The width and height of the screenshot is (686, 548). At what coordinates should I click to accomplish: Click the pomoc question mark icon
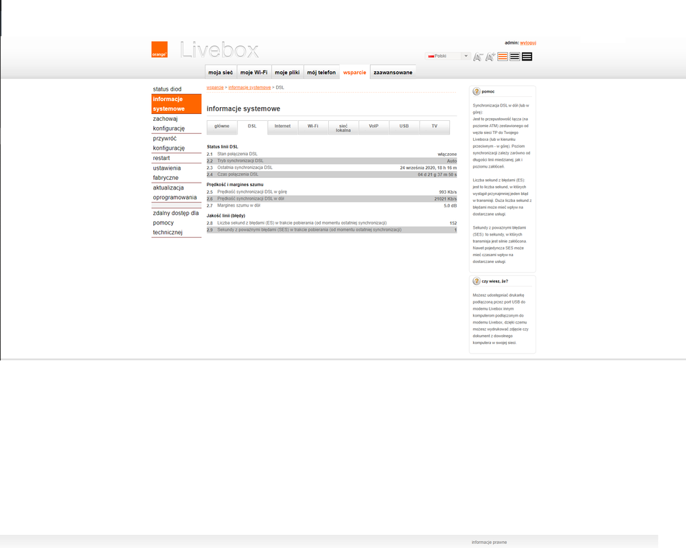477,91
